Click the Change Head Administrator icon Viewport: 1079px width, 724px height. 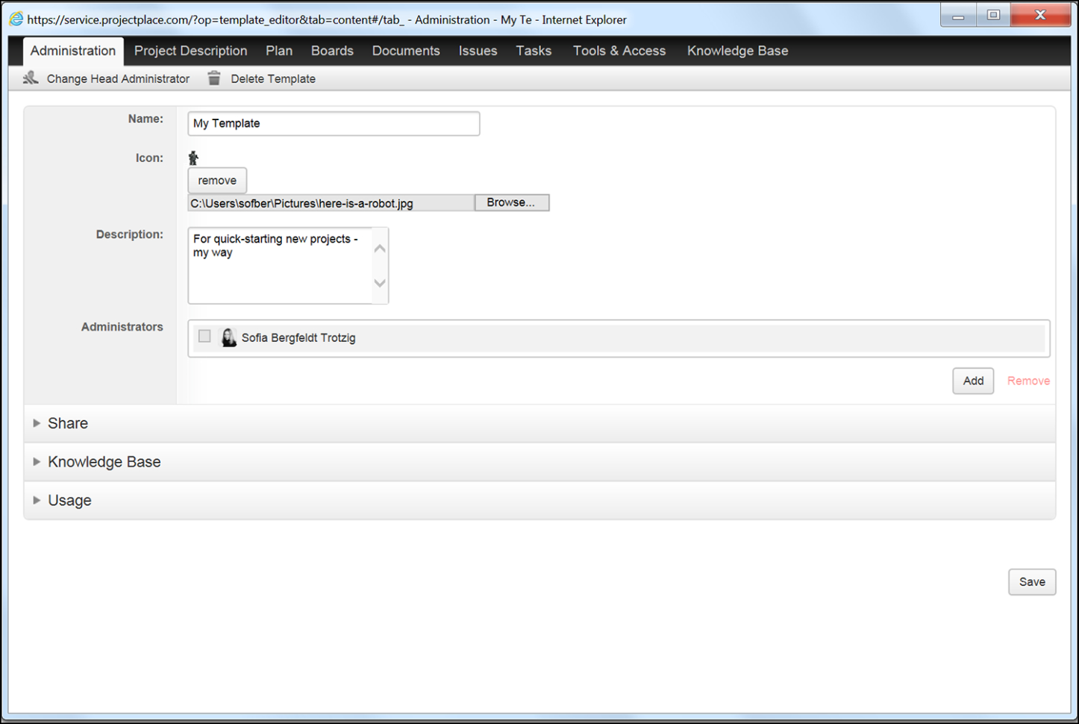(x=30, y=78)
